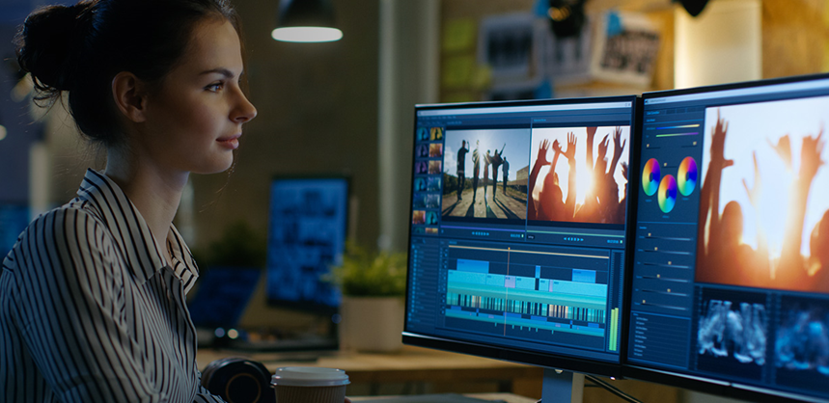The width and height of the screenshot is (829, 403).
Task: Click the middle lower color wheel
Action: pyautogui.click(x=667, y=194)
